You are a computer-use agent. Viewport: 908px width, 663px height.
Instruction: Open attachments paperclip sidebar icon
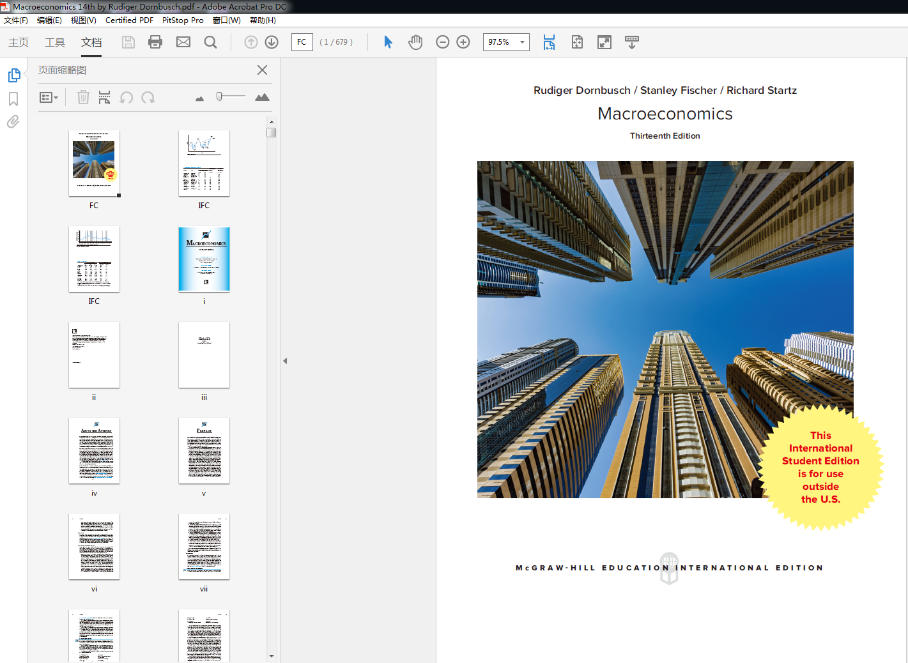(x=13, y=121)
